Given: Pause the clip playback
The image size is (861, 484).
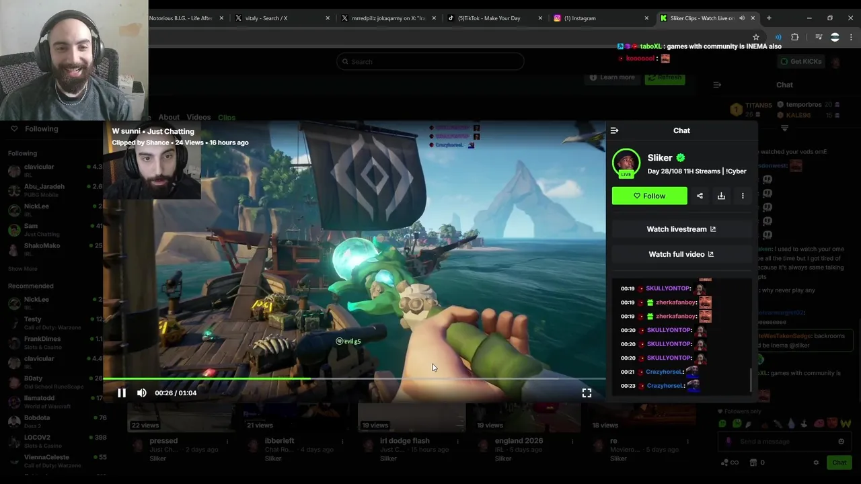Looking at the screenshot, I should 122,393.
